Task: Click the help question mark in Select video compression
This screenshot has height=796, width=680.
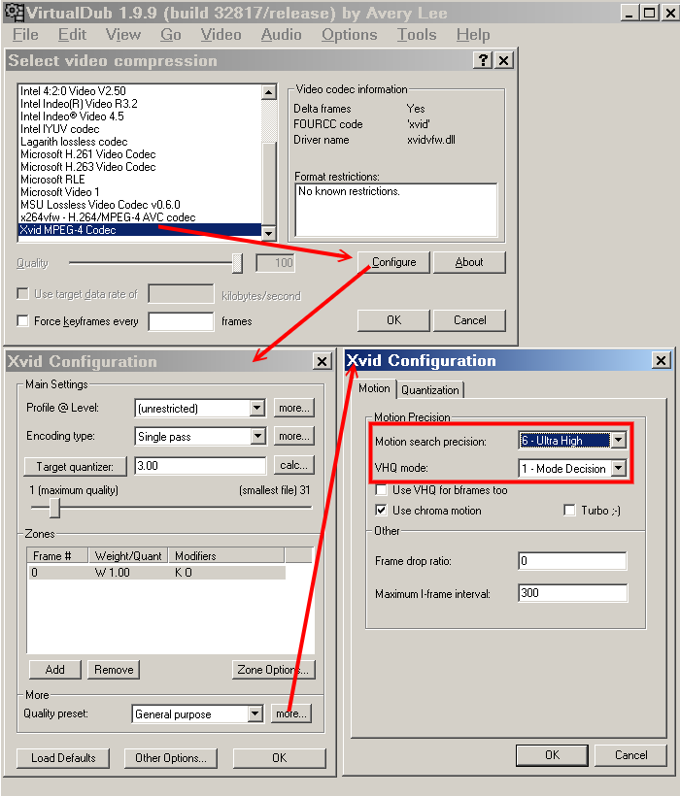Action: point(483,60)
